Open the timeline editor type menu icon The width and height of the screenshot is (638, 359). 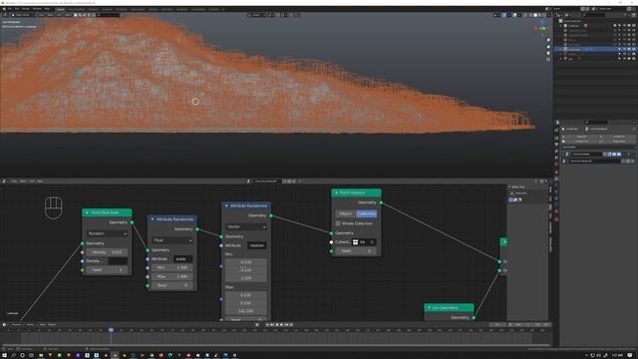click(x=5, y=325)
